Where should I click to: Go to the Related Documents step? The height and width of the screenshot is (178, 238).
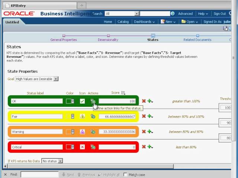point(197,38)
